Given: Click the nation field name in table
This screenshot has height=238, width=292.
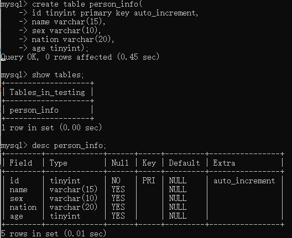Looking at the screenshot, I should [x=23, y=207].
